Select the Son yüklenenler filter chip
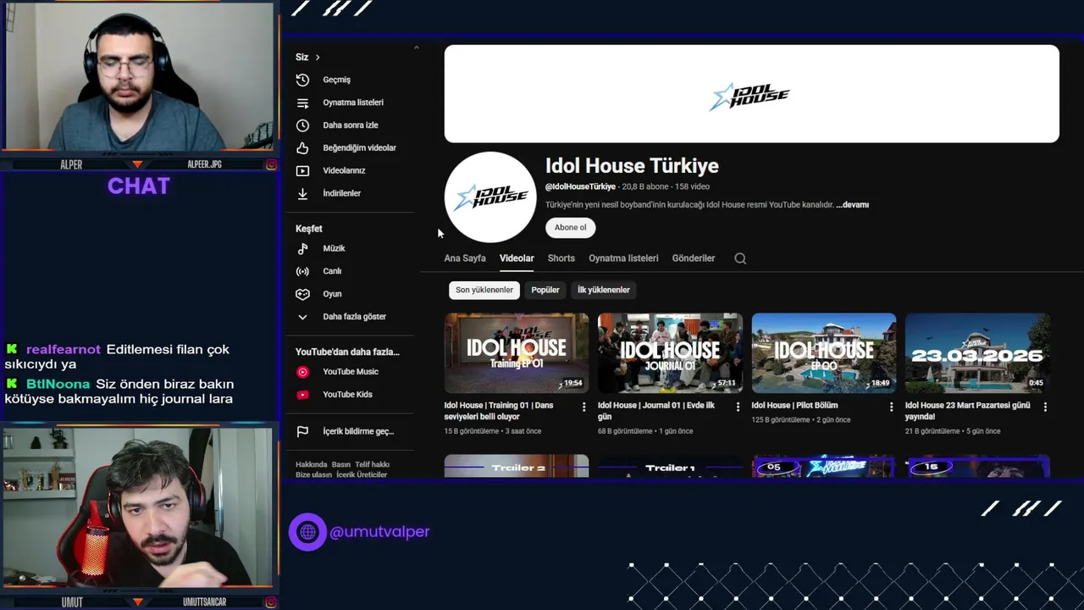This screenshot has height=610, width=1084. tap(484, 290)
